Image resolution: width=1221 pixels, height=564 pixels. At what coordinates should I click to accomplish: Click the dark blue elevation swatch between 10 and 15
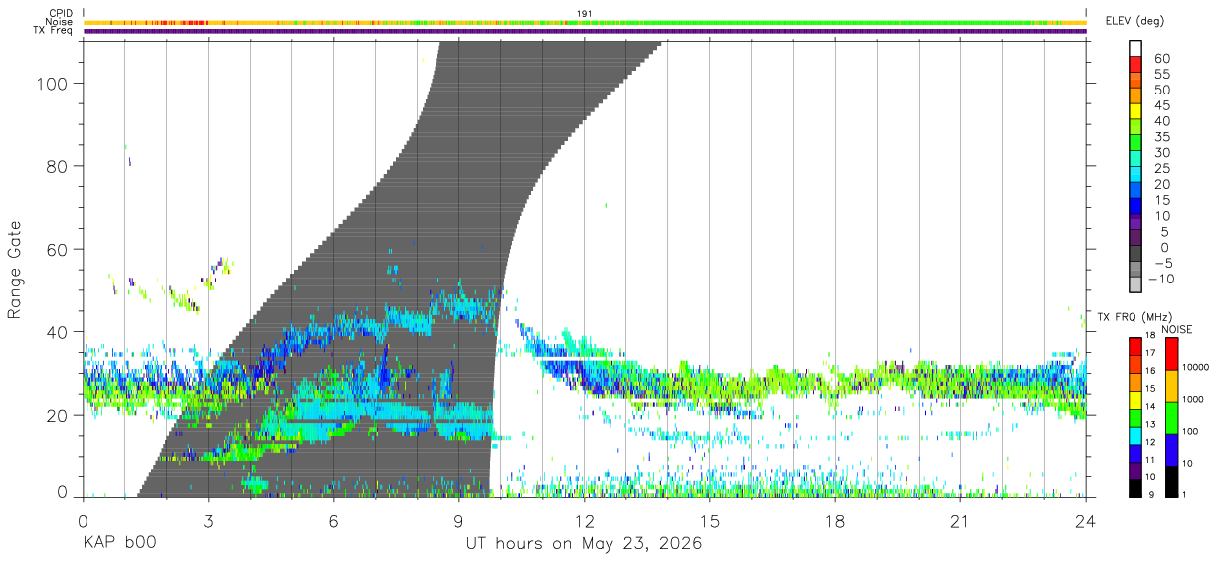point(1135,207)
